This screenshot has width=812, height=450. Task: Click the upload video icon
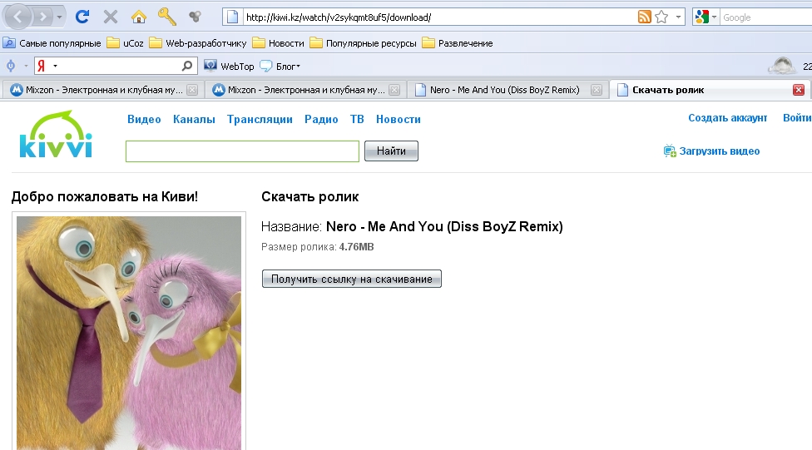point(670,151)
